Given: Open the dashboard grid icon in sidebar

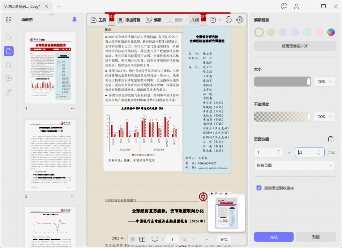Looking at the screenshot, I should point(9,20).
